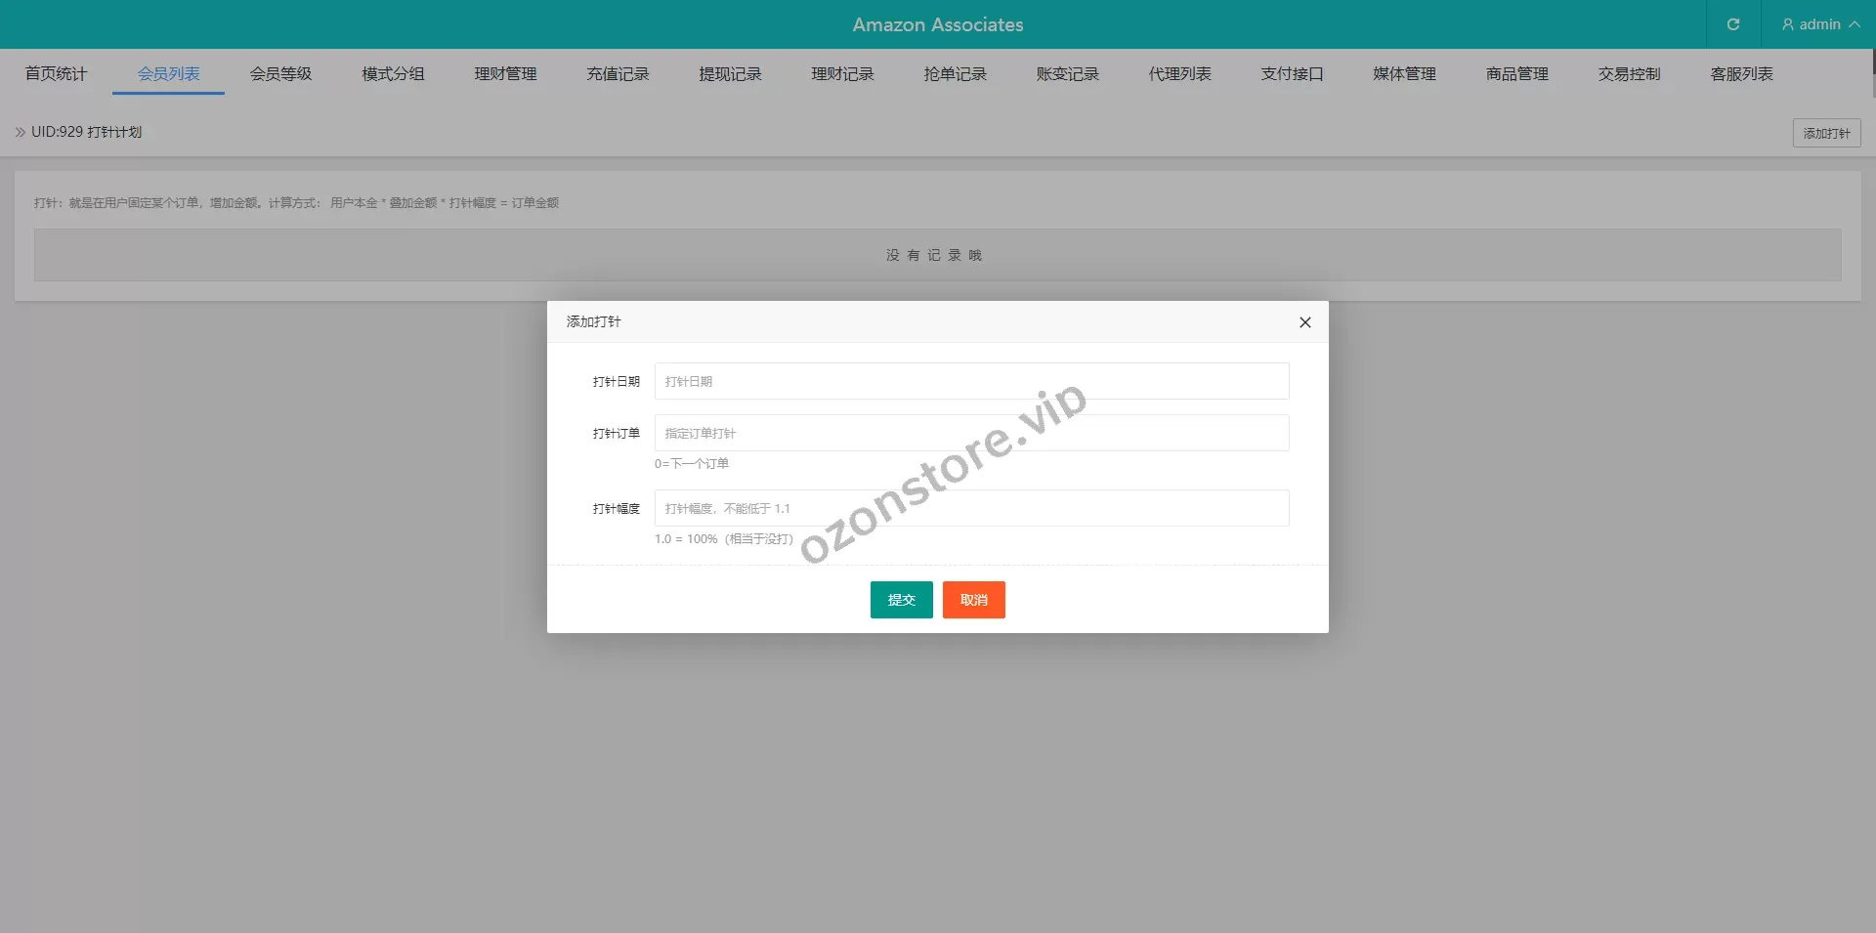Open the 提现记录 tab
The image size is (1876, 933).
[x=730, y=74]
